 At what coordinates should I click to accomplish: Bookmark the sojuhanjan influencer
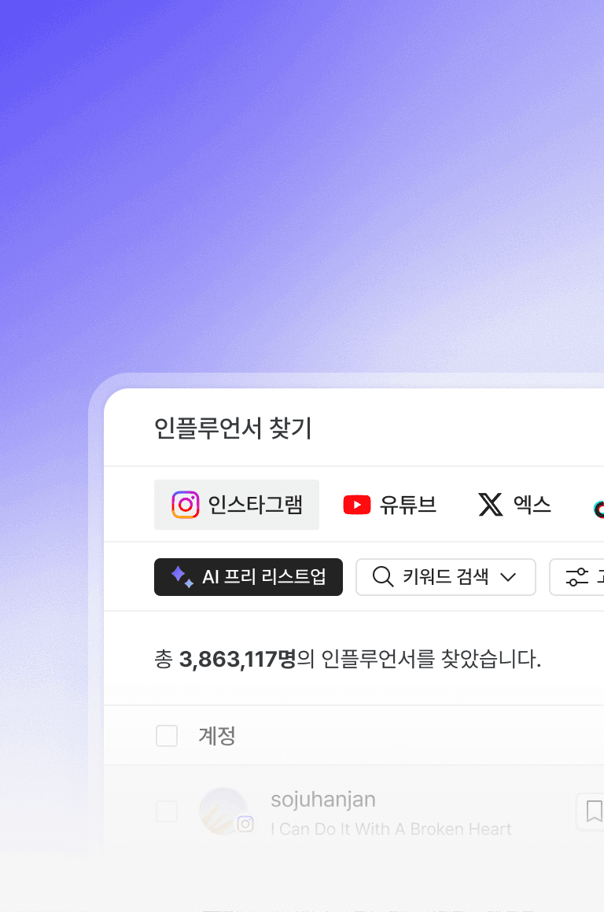[593, 811]
